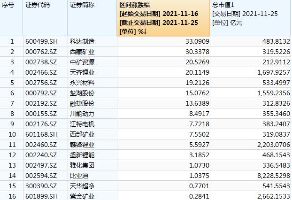Select market cap 1,697.9257
This screenshot has width=292, height=200.
pos(274,72)
